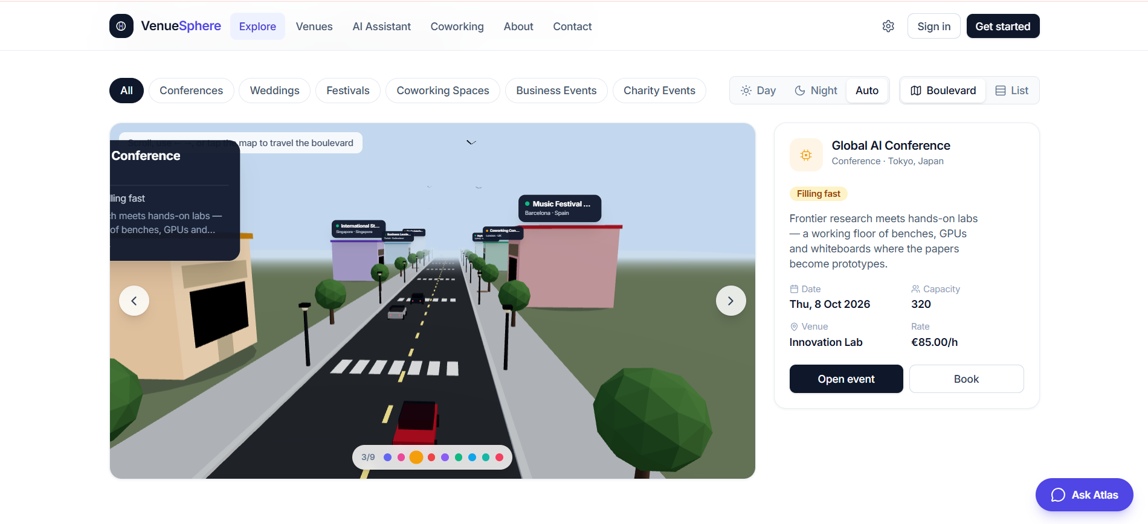Screen dimensions: 1148x524
Task: Go to the Coworking nav item
Action: (x=457, y=27)
